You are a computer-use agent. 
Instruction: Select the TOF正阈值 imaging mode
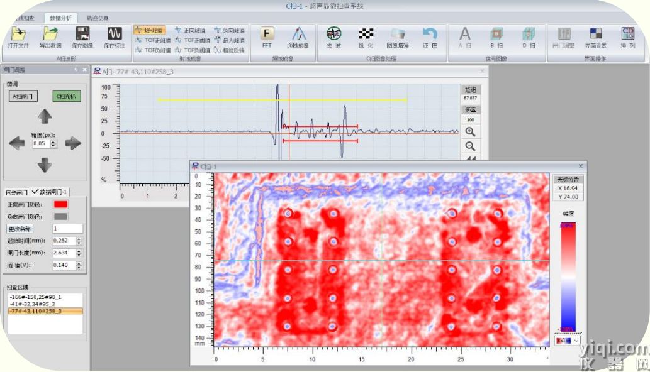click(193, 40)
